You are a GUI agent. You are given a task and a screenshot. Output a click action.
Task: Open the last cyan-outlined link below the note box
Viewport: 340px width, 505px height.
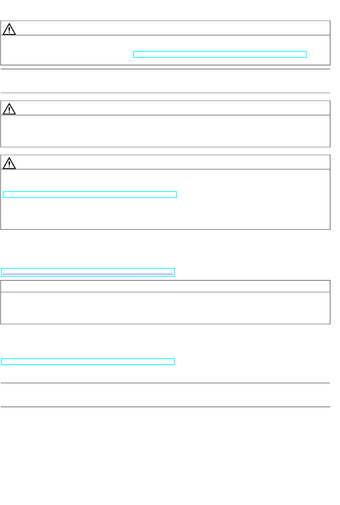pyautogui.click(x=88, y=362)
